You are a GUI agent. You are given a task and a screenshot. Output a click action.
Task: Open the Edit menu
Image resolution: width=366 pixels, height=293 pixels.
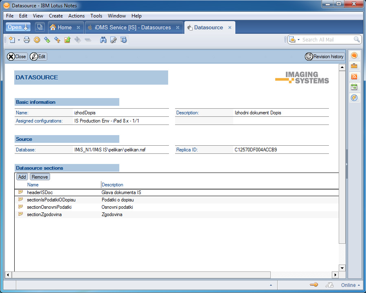23,16
